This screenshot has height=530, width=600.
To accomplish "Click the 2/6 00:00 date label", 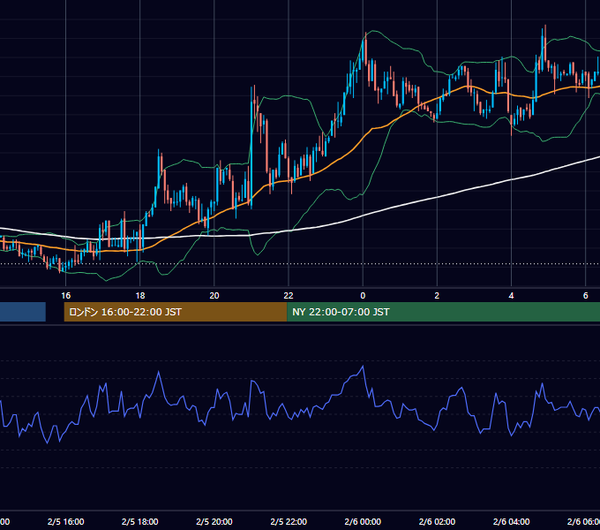I will click(x=363, y=521).
